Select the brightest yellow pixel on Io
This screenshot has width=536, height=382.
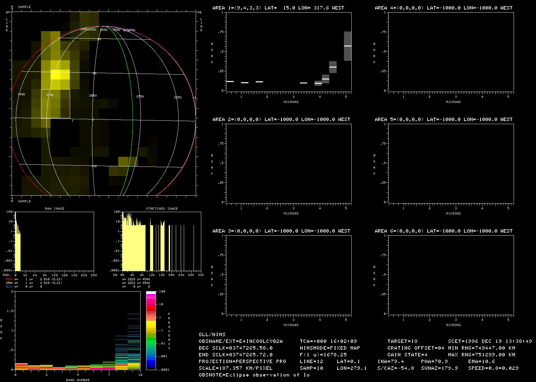[x=60, y=75]
